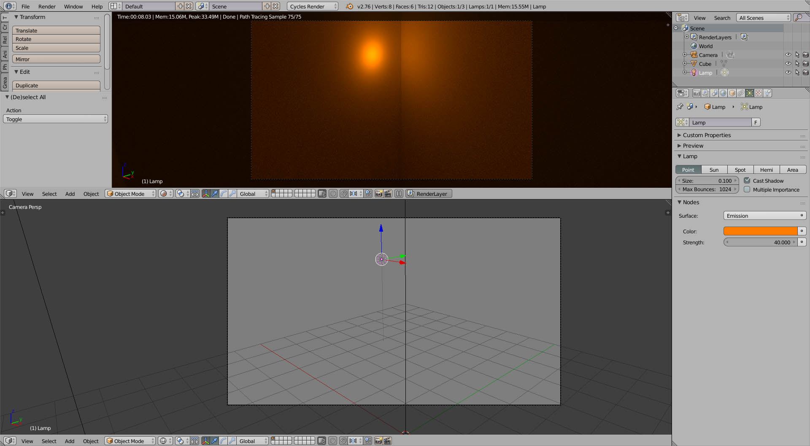Screen dimensions: 810x446
Task: Open the Help menu
Action: [x=97, y=6]
